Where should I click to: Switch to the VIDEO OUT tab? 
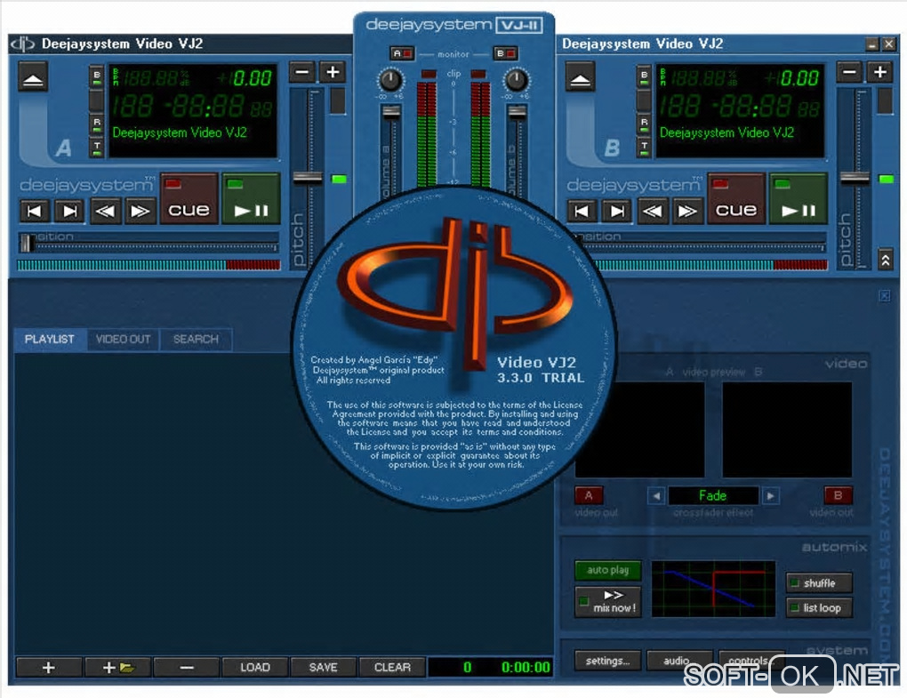[124, 339]
